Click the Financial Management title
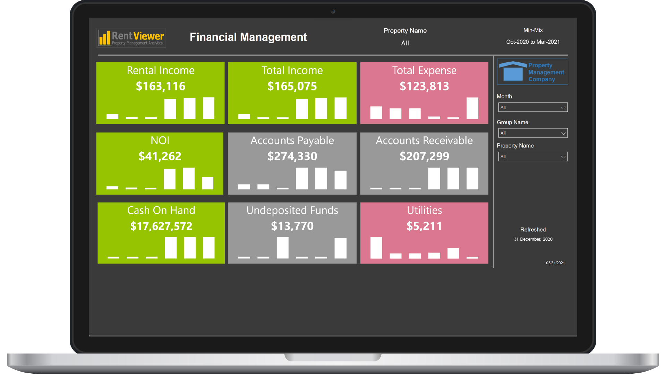Viewport: 666px width, 374px height. click(x=248, y=37)
